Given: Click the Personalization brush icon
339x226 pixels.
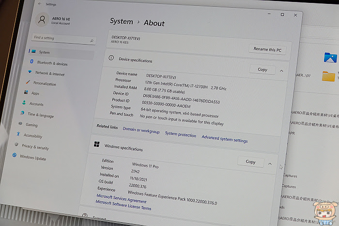Looking at the screenshot, I should click(28, 82).
